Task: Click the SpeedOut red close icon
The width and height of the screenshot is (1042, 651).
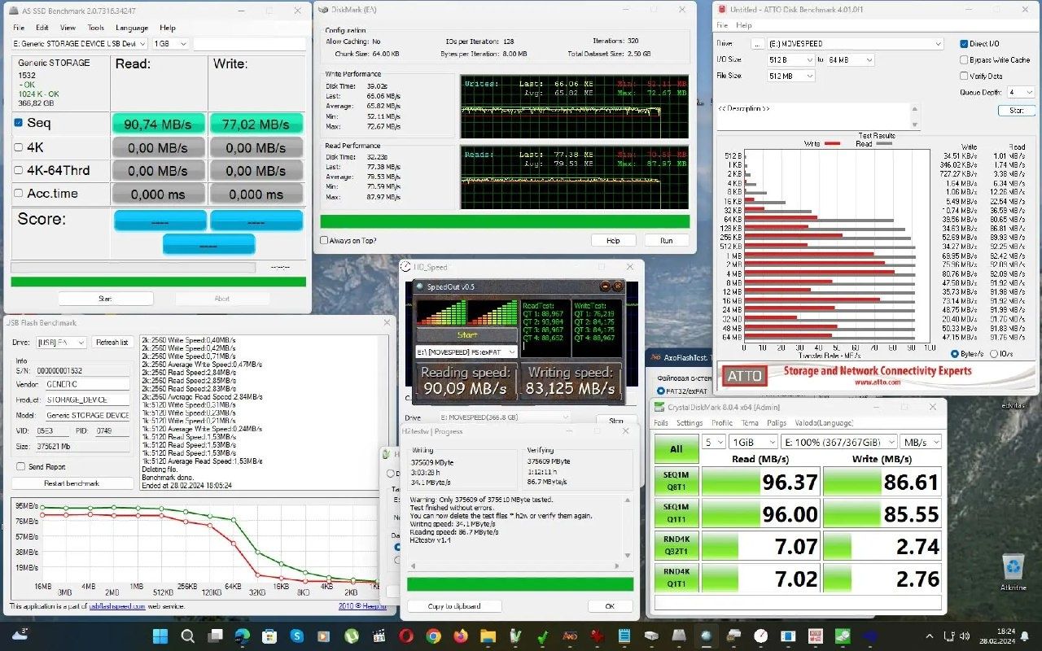Action: (618, 286)
